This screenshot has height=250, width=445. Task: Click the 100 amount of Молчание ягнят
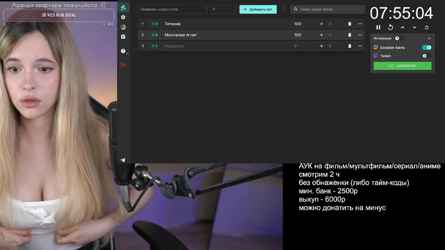(x=298, y=35)
